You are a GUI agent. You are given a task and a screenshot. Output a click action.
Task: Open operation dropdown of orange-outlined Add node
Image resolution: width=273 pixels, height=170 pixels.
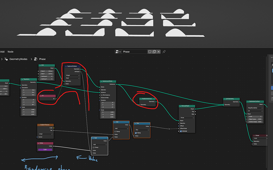[x=121, y=128]
